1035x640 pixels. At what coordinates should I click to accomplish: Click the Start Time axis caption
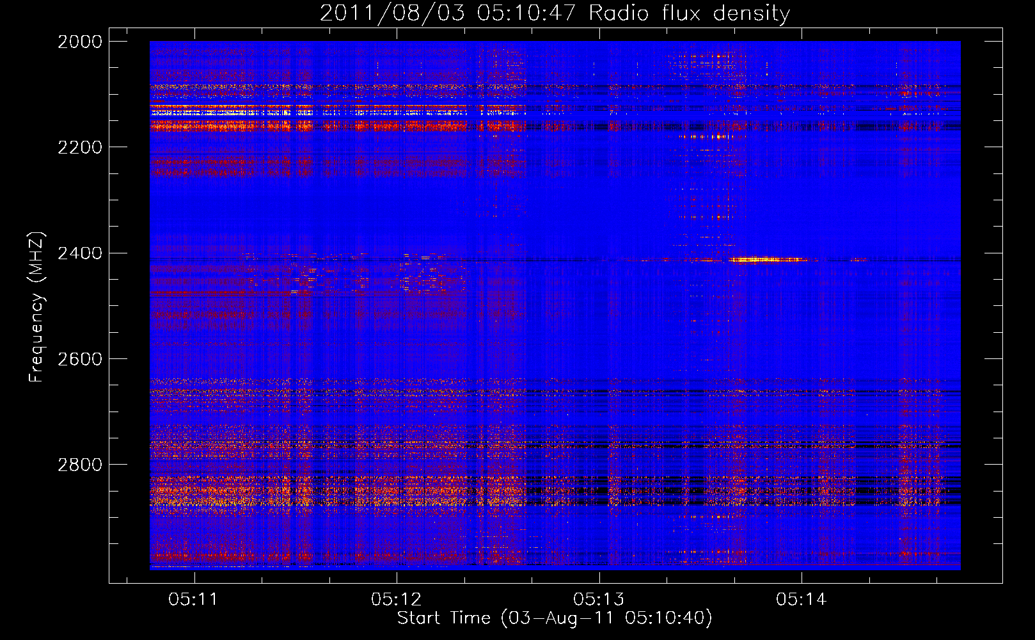[x=555, y=618]
